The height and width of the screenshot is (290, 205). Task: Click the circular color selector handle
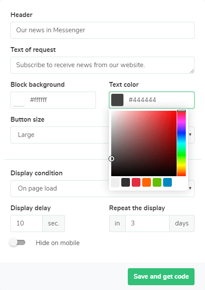tap(111, 159)
